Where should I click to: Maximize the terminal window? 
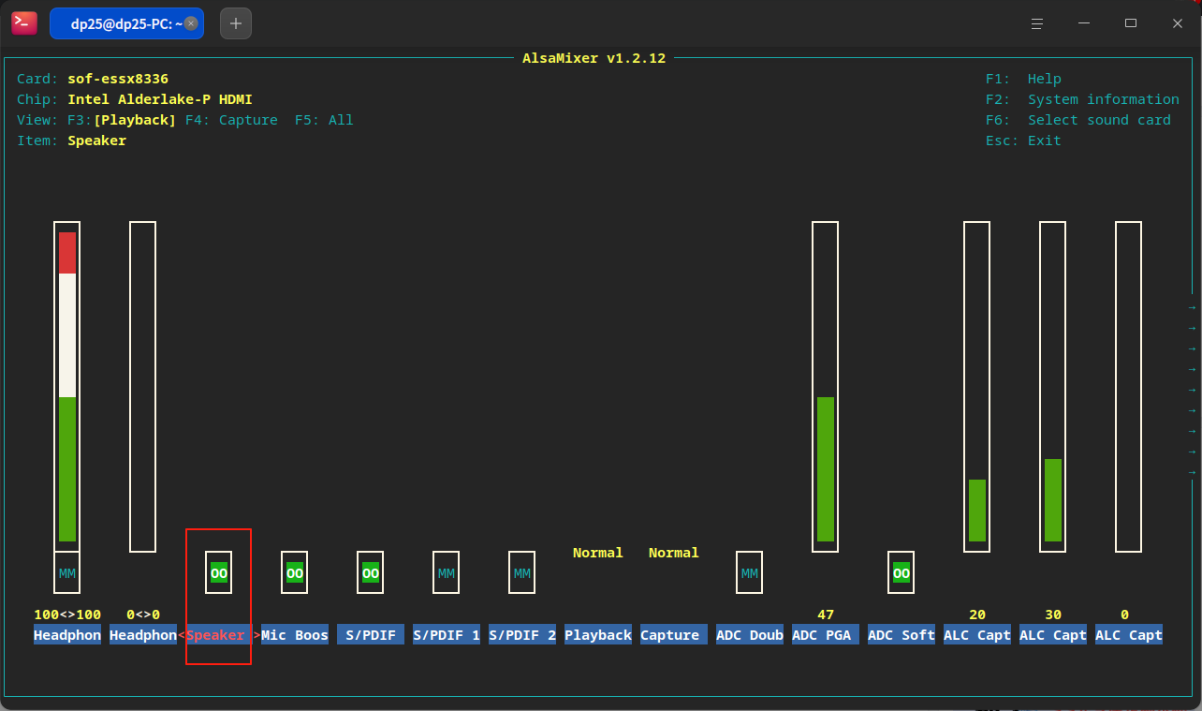[x=1131, y=23]
